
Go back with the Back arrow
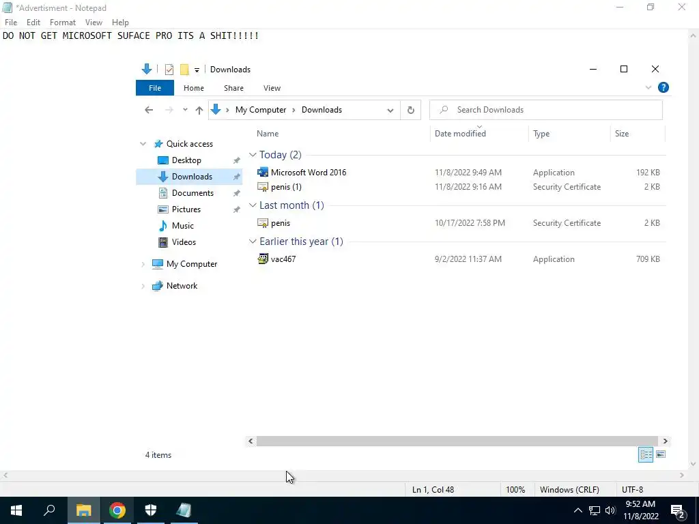[149, 110]
